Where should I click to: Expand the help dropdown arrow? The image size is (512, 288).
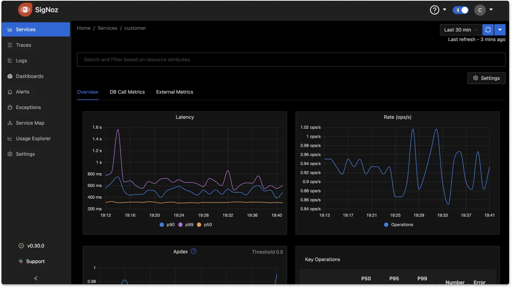tap(444, 10)
